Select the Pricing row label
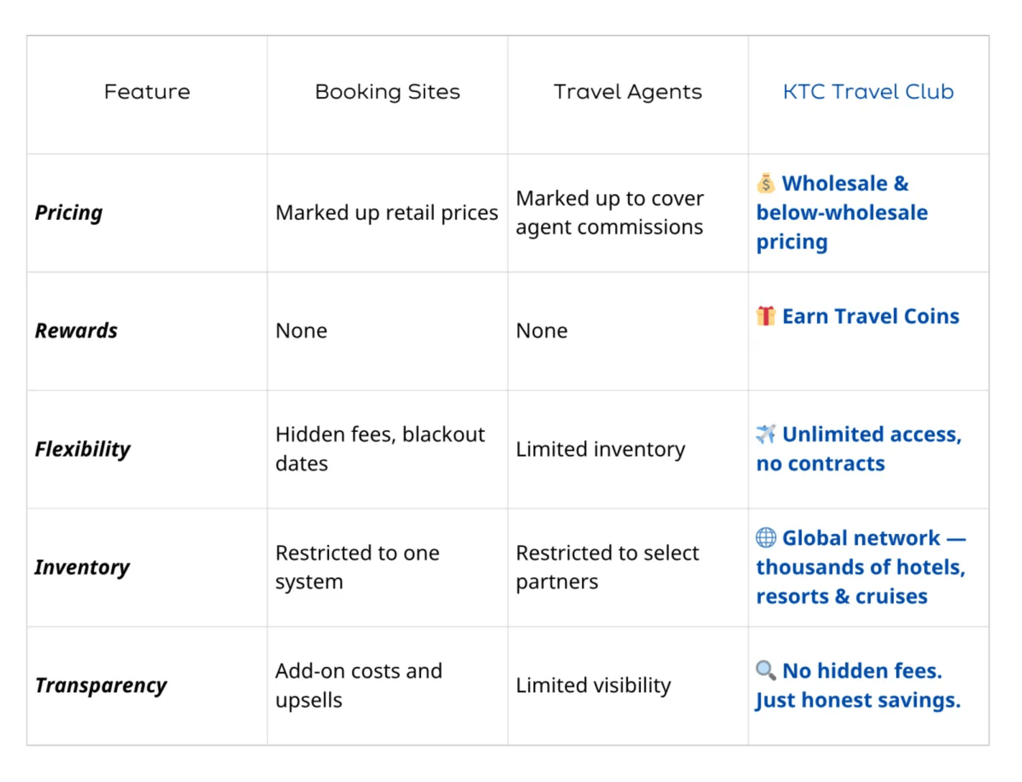 click(69, 213)
